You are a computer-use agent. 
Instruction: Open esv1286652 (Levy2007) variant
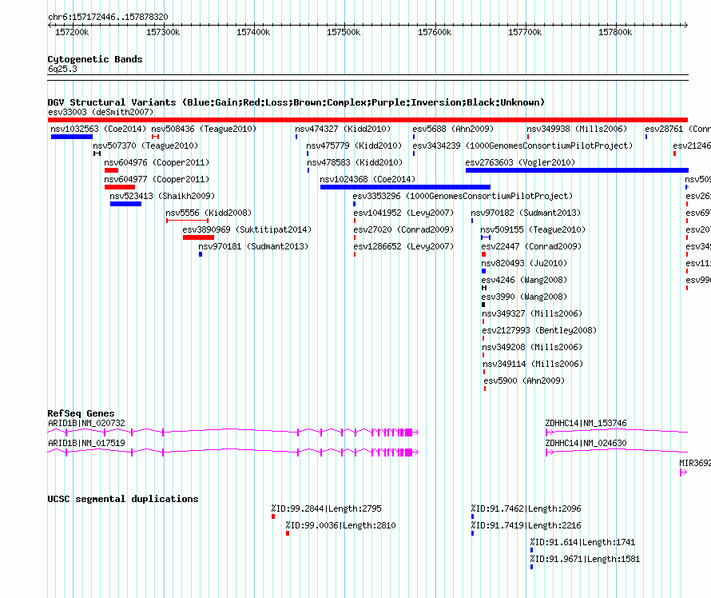point(403,246)
